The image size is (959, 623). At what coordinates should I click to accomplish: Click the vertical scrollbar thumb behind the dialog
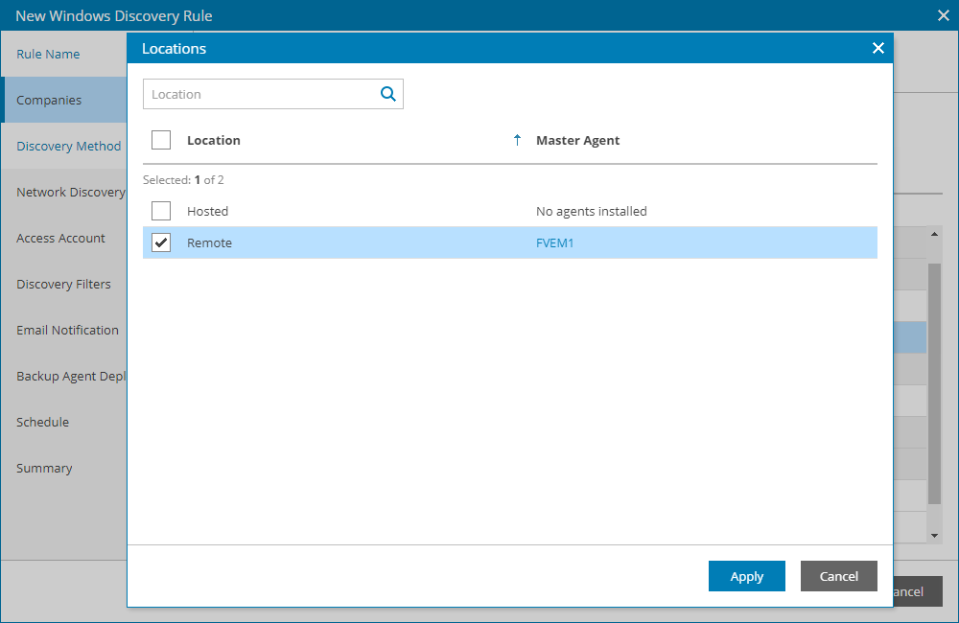coord(934,383)
